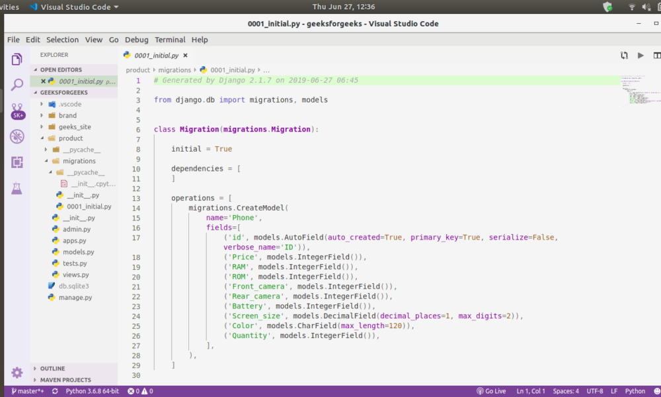The image size is (661, 397).
Task: Open views.py in the explorer
Action: pyautogui.click(x=76, y=275)
